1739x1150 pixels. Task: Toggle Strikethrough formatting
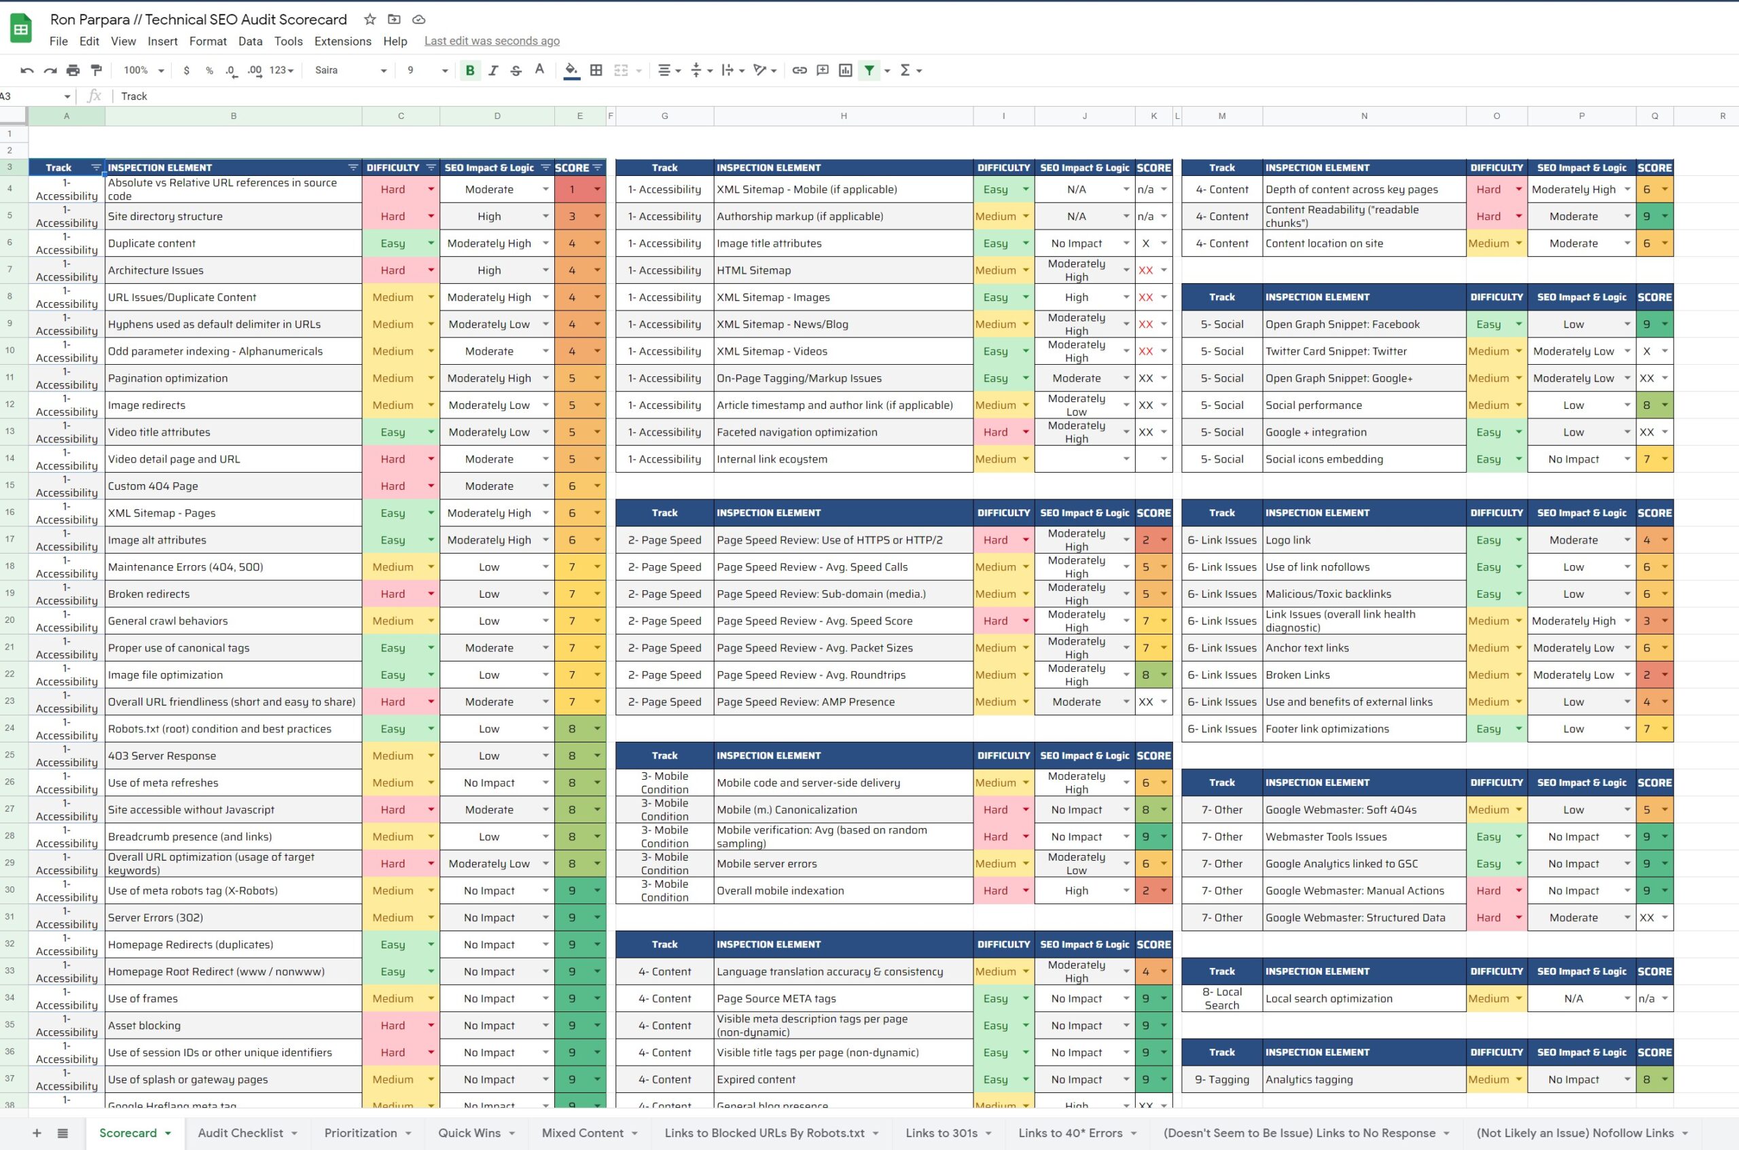pos(516,71)
